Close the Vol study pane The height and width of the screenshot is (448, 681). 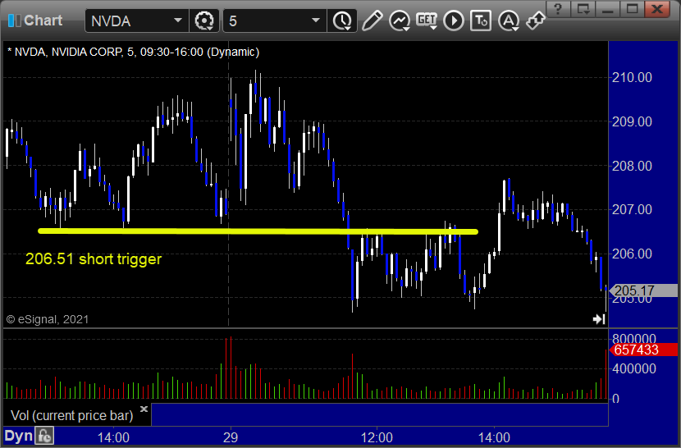pyautogui.click(x=144, y=409)
